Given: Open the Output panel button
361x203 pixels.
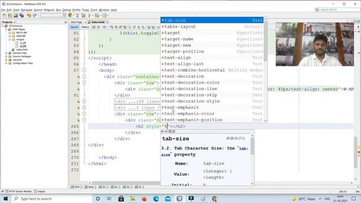Looking at the screenshot, I should [x=39, y=191].
